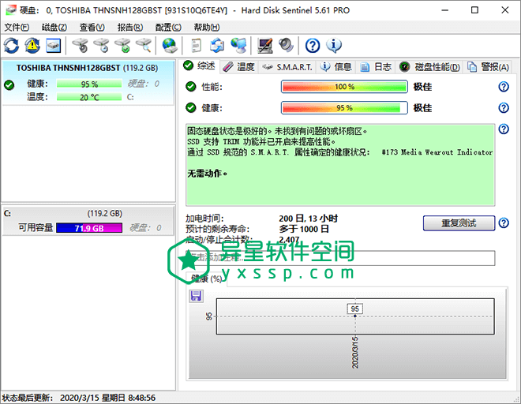Image resolution: width=521 pixels, height=404 pixels.
Task: Click the 多于 1000 日 lifetime value
Action: click(x=304, y=229)
